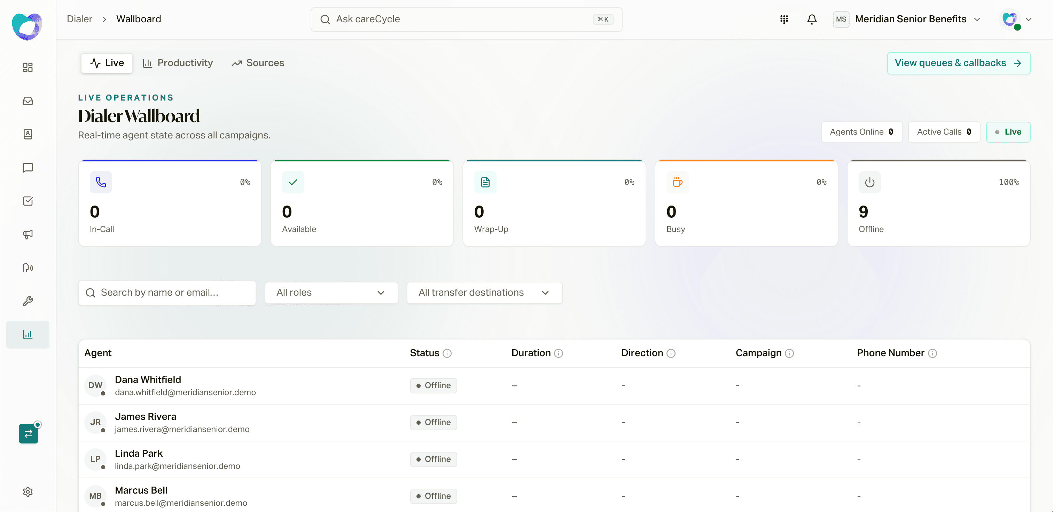Open the tasks checkbox sidebar icon
Image resolution: width=1053 pixels, height=512 pixels.
click(x=28, y=201)
